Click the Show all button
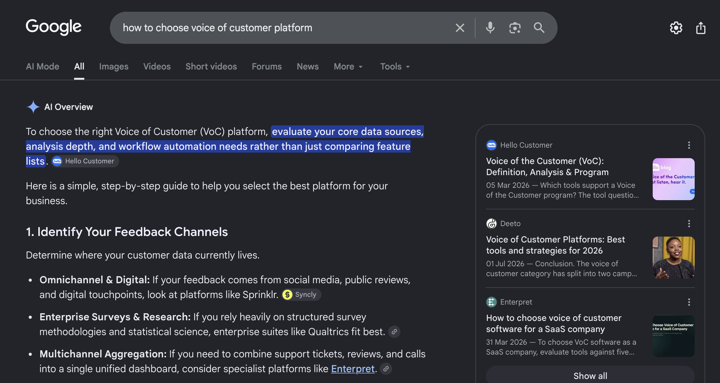The image size is (720, 383). coord(590,375)
